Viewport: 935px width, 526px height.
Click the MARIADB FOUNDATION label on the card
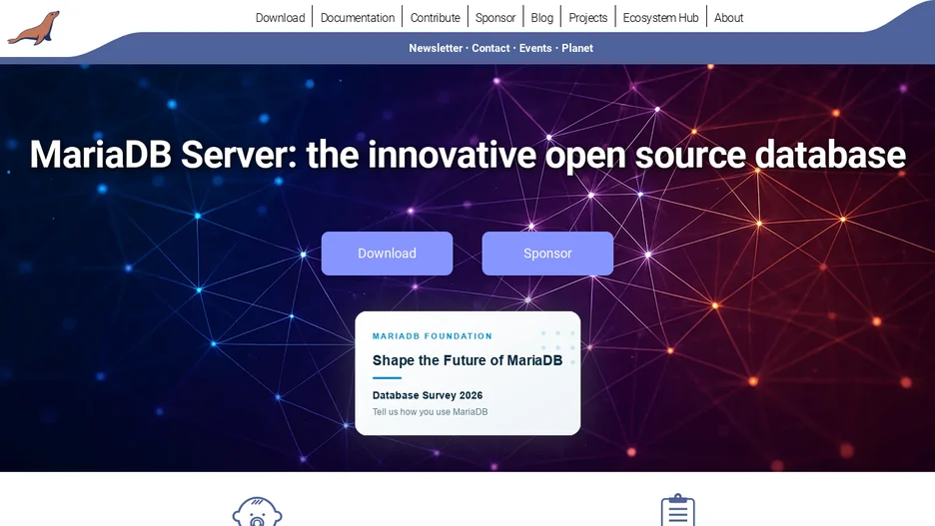pos(433,336)
